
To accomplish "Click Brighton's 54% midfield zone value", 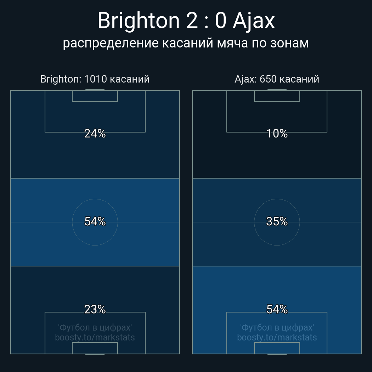I will (x=95, y=221).
